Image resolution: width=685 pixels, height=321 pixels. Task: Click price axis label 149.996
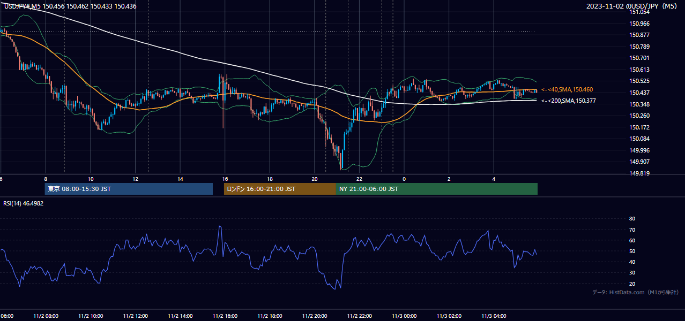pos(639,150)
